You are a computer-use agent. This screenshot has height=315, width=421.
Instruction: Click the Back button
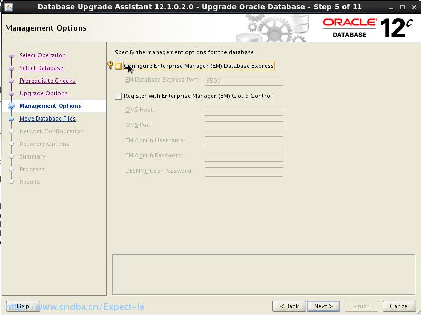pos(289,306)
